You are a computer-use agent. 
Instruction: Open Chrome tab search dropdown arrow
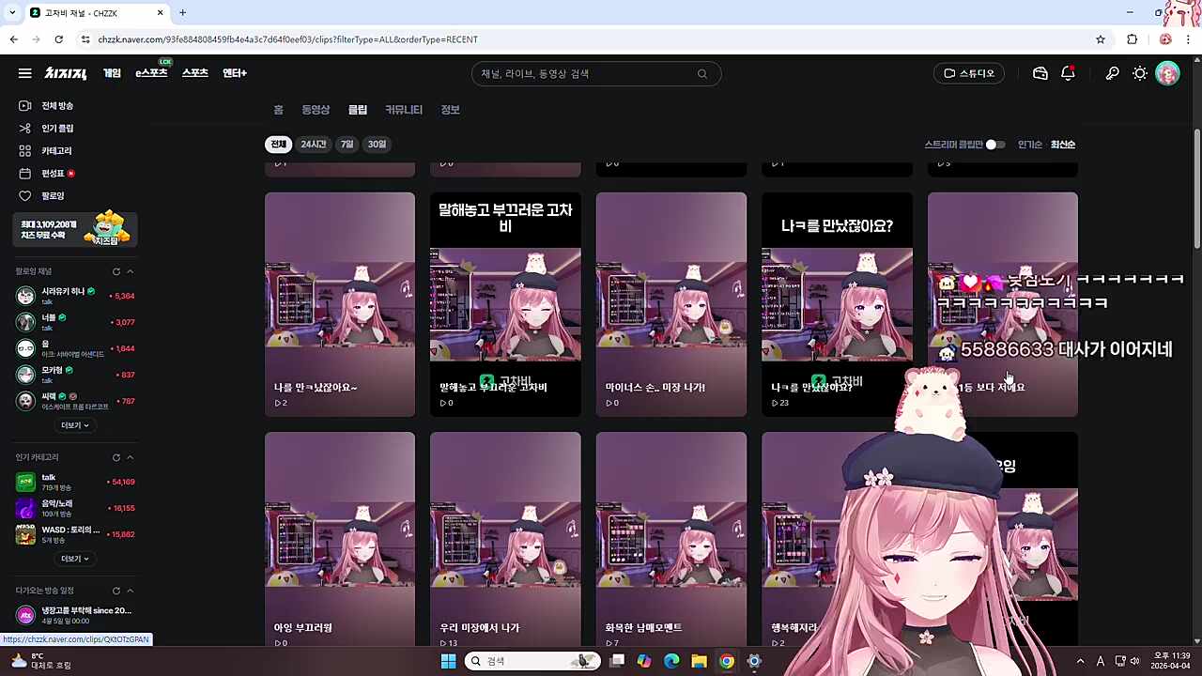(x=12, y=13)
